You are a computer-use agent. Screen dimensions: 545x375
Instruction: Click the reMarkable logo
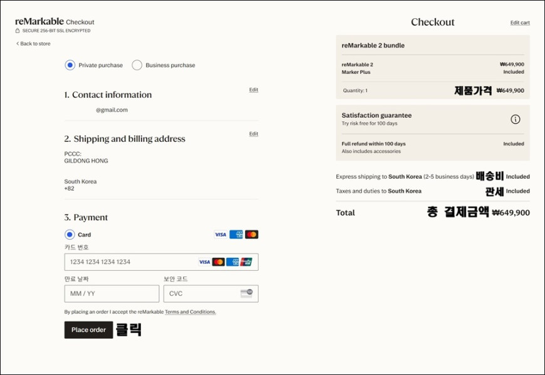click(39, 21)
